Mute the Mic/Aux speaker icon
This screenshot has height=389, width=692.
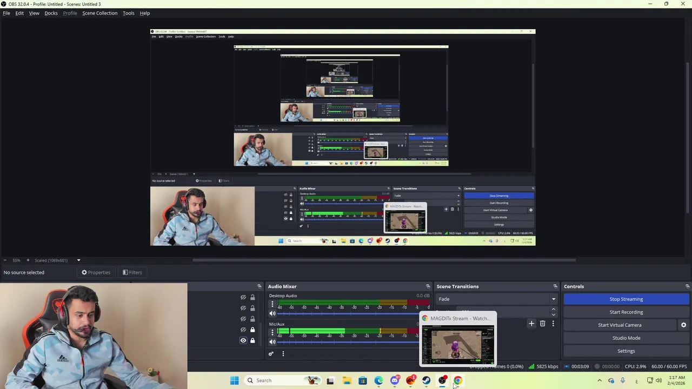point(272,341)
